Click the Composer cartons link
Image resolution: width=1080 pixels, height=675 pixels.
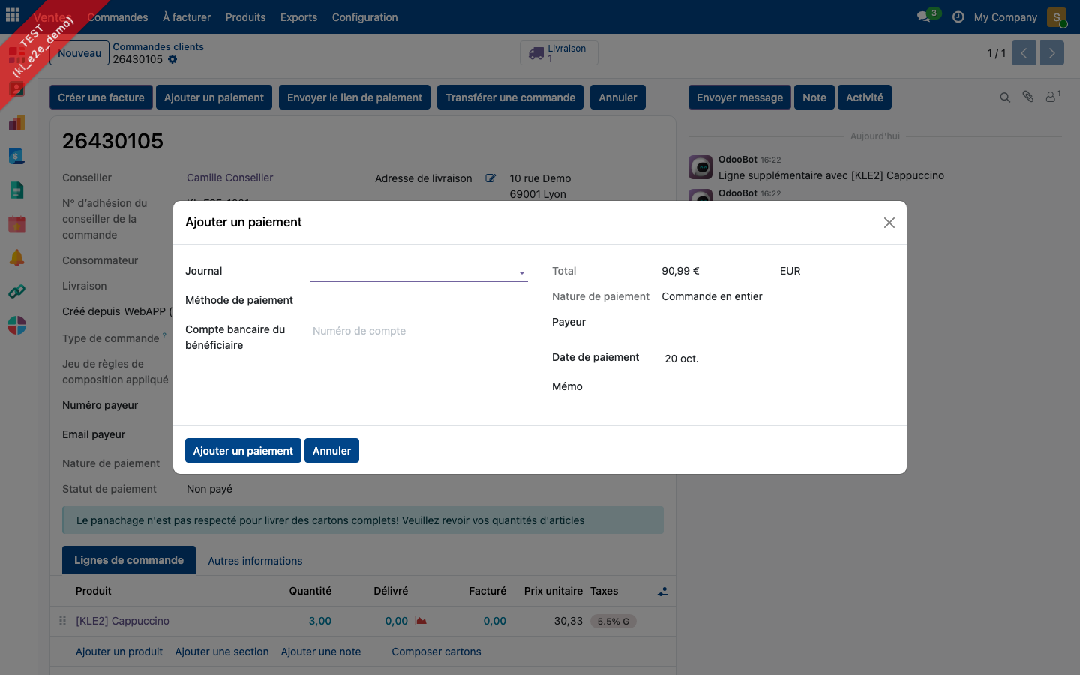tap(436, 652)
